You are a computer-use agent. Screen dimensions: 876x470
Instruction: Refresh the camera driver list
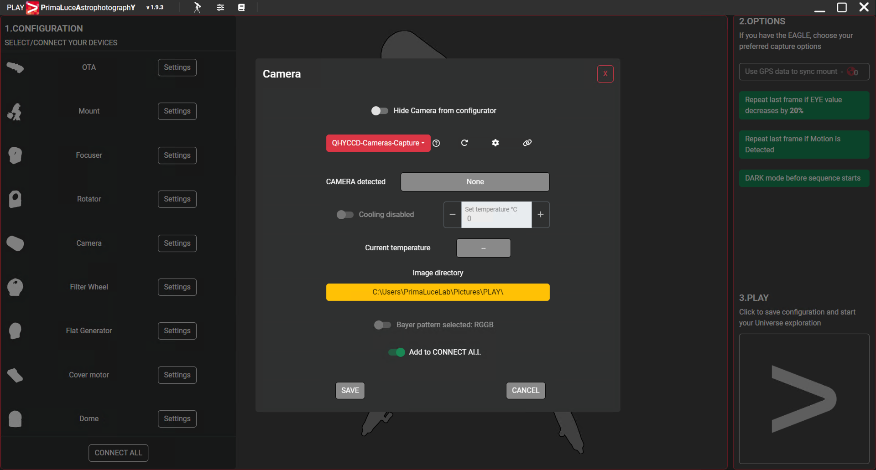pyautogui.click(x=464, y=143)
